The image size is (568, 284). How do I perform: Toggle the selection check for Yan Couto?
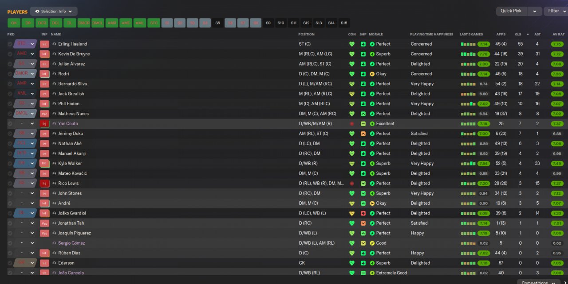point(10,123)
